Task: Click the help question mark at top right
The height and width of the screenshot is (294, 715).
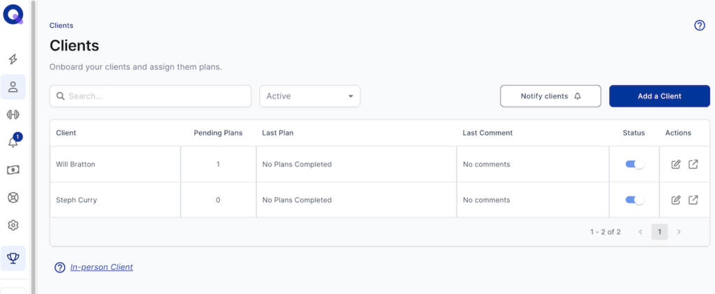Action: (699, 26)
